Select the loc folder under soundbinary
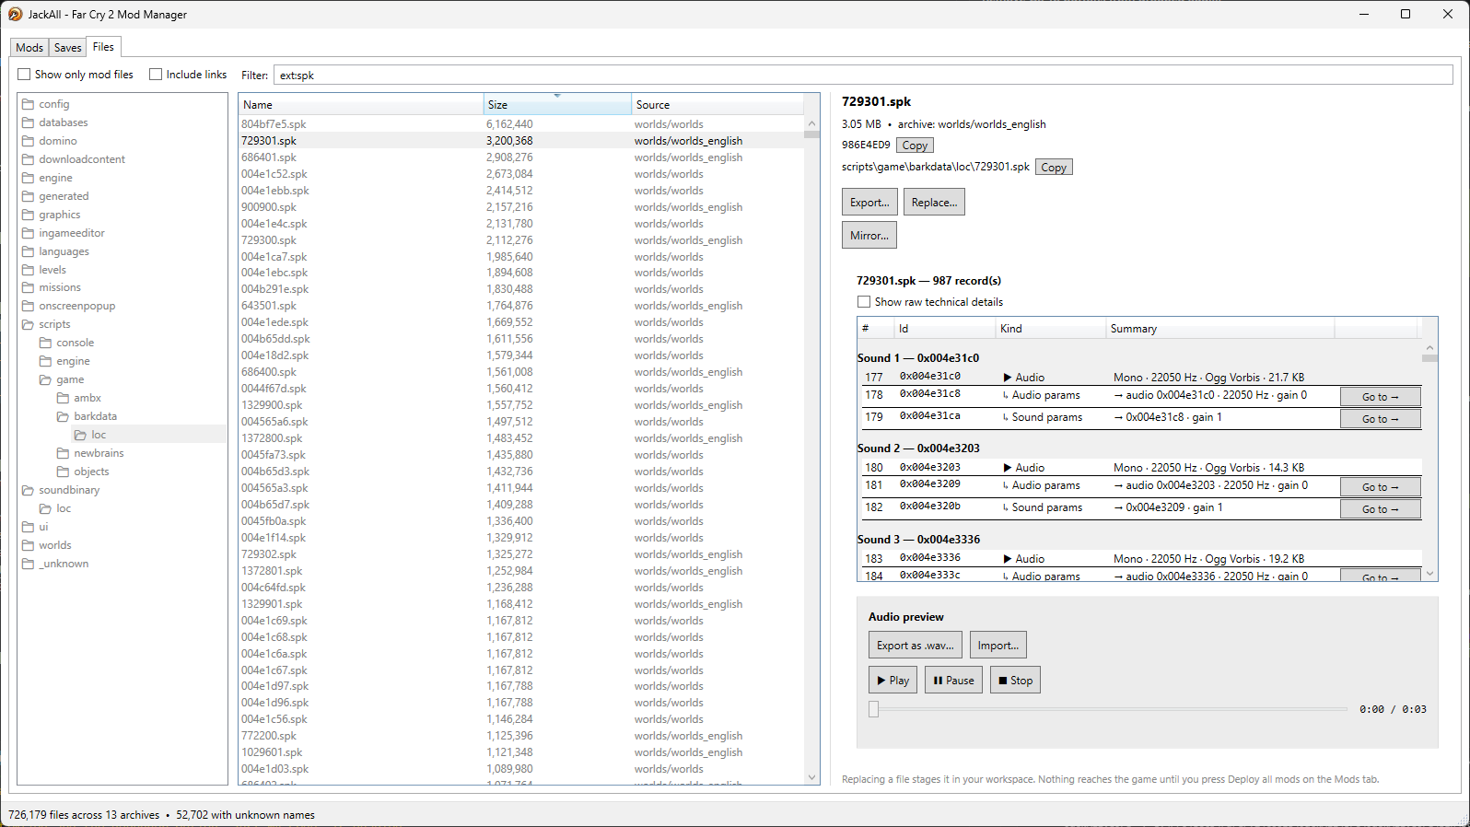The width and height of the screenshot is (1470, 827). pos(64,508)
